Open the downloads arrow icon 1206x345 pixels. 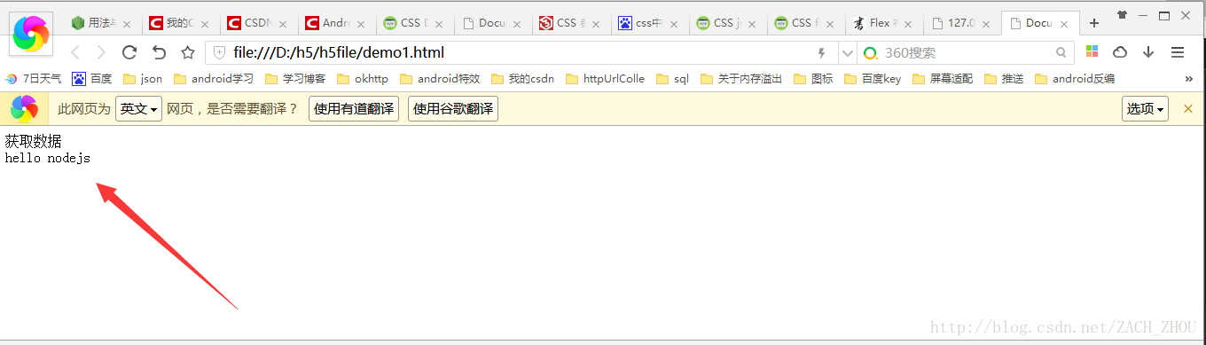coord(1148,52)
